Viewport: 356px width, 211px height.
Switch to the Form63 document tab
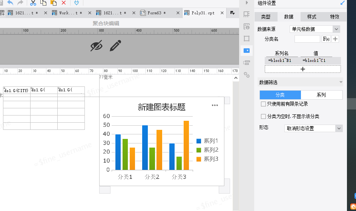156,13
